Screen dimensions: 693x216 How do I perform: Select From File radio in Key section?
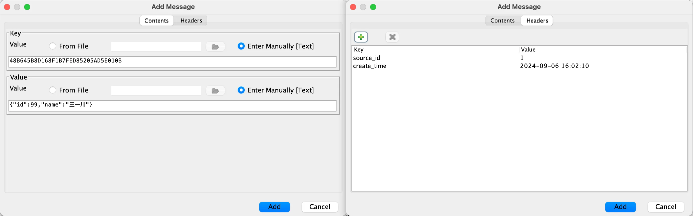53,46
